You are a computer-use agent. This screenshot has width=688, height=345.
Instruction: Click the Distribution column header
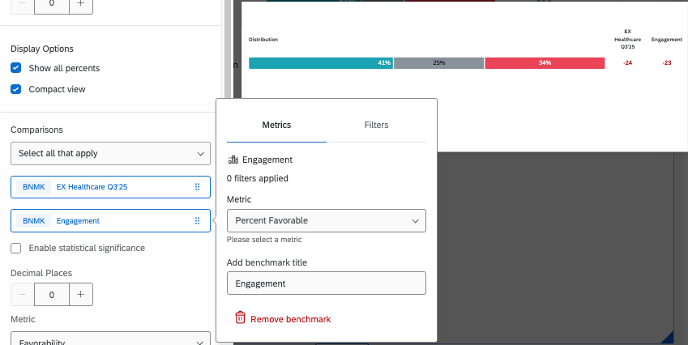pyautogui.click(x=263, y=40)
